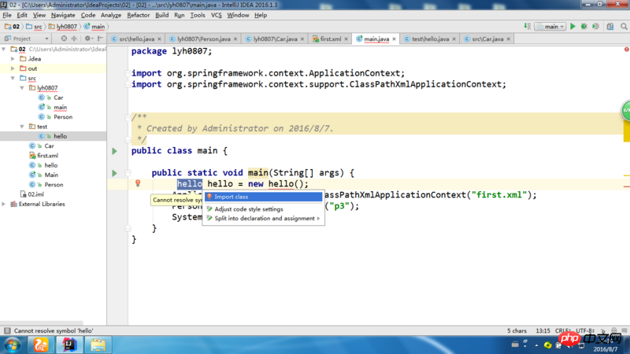Choose Split into declaration and assignment

265,218
